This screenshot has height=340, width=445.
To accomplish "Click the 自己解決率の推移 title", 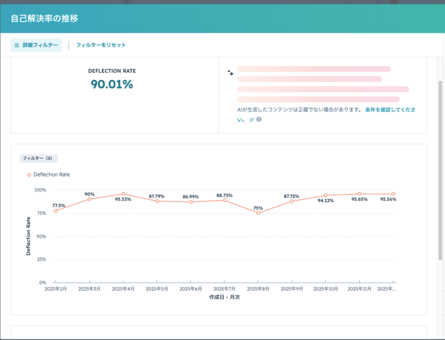I will [x=45, y=19].
